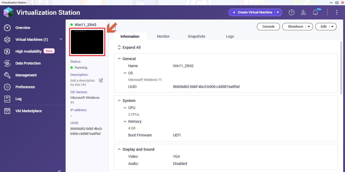The width and height of the screenshot is (345, 172).
Task: Click the Edit button
Action: [323, 27]
